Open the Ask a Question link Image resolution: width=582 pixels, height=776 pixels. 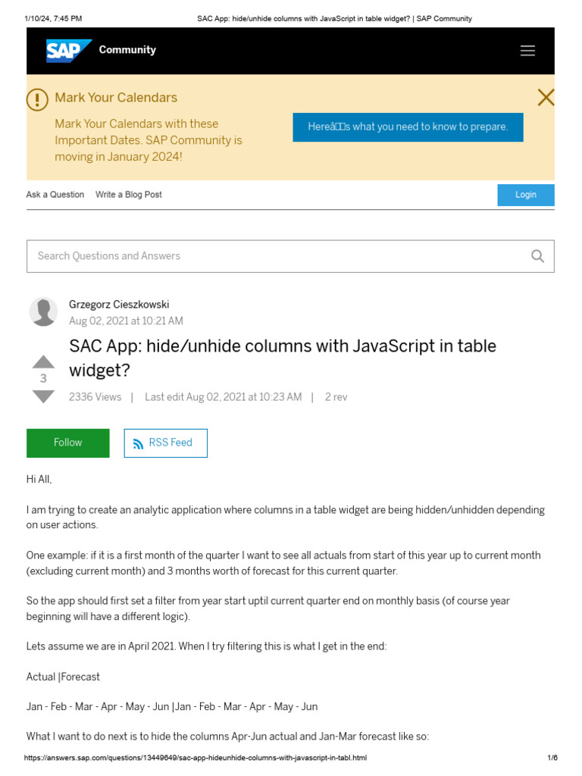(55, 195)
